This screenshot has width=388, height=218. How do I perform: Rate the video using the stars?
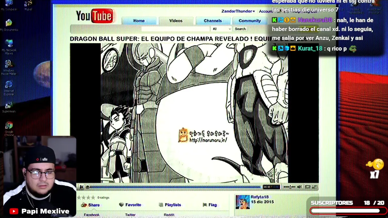click(86, 197)
